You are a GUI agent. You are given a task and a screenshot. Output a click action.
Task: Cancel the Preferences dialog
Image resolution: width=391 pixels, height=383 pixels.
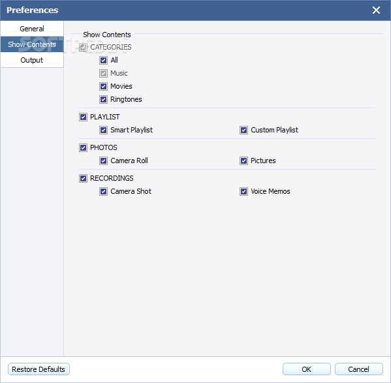pos(358,369)
